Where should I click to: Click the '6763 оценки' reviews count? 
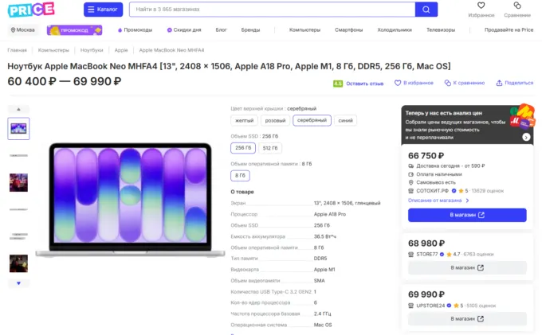point(478,255)
